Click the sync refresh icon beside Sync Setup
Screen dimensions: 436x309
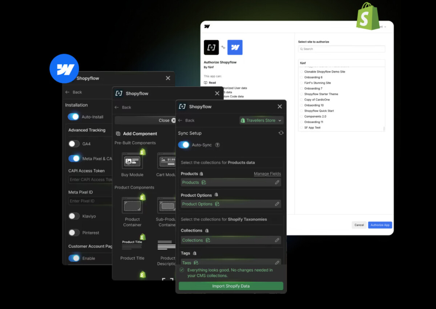281,133
